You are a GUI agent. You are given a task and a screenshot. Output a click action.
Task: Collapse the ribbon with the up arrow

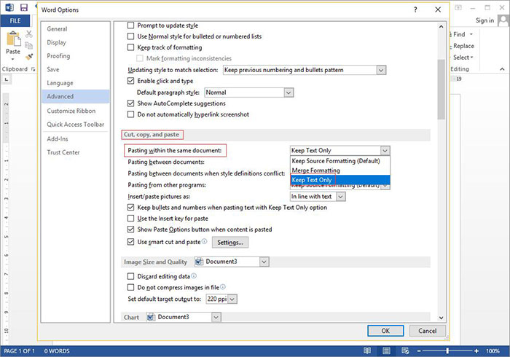pyautogui.click(x=502, y=69)
